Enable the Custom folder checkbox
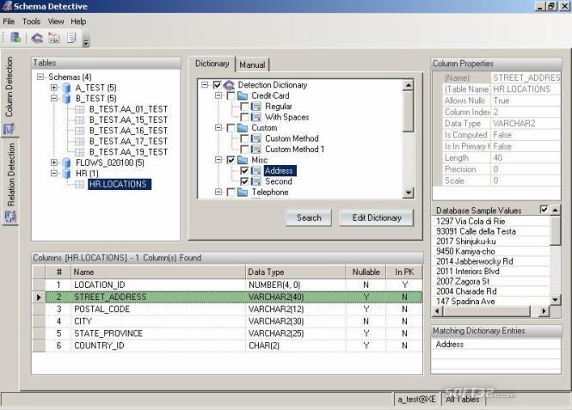 point(231,128)
